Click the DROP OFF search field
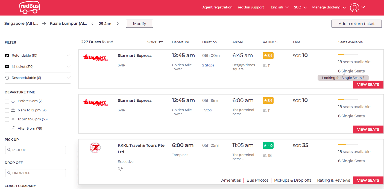This screenshot has width=384, height=189. pyautogui.click(x=36, y=173)
